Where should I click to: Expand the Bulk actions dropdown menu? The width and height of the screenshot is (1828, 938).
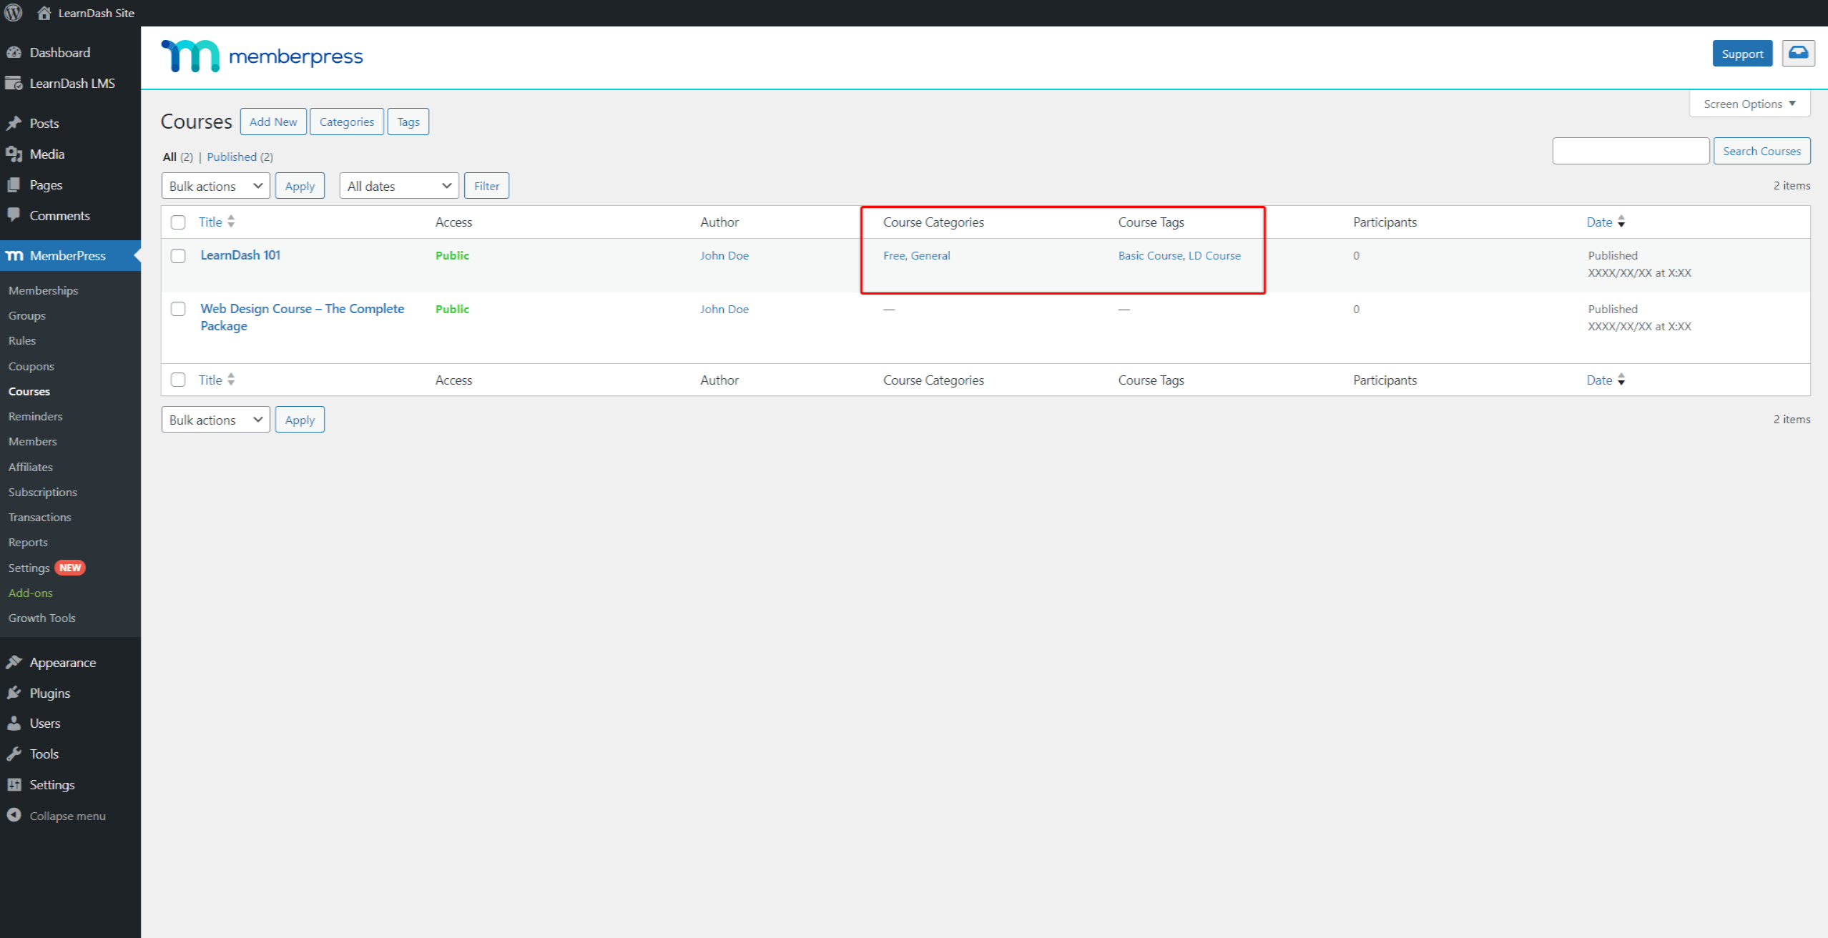pyautogui.click(x=215, y=185)
